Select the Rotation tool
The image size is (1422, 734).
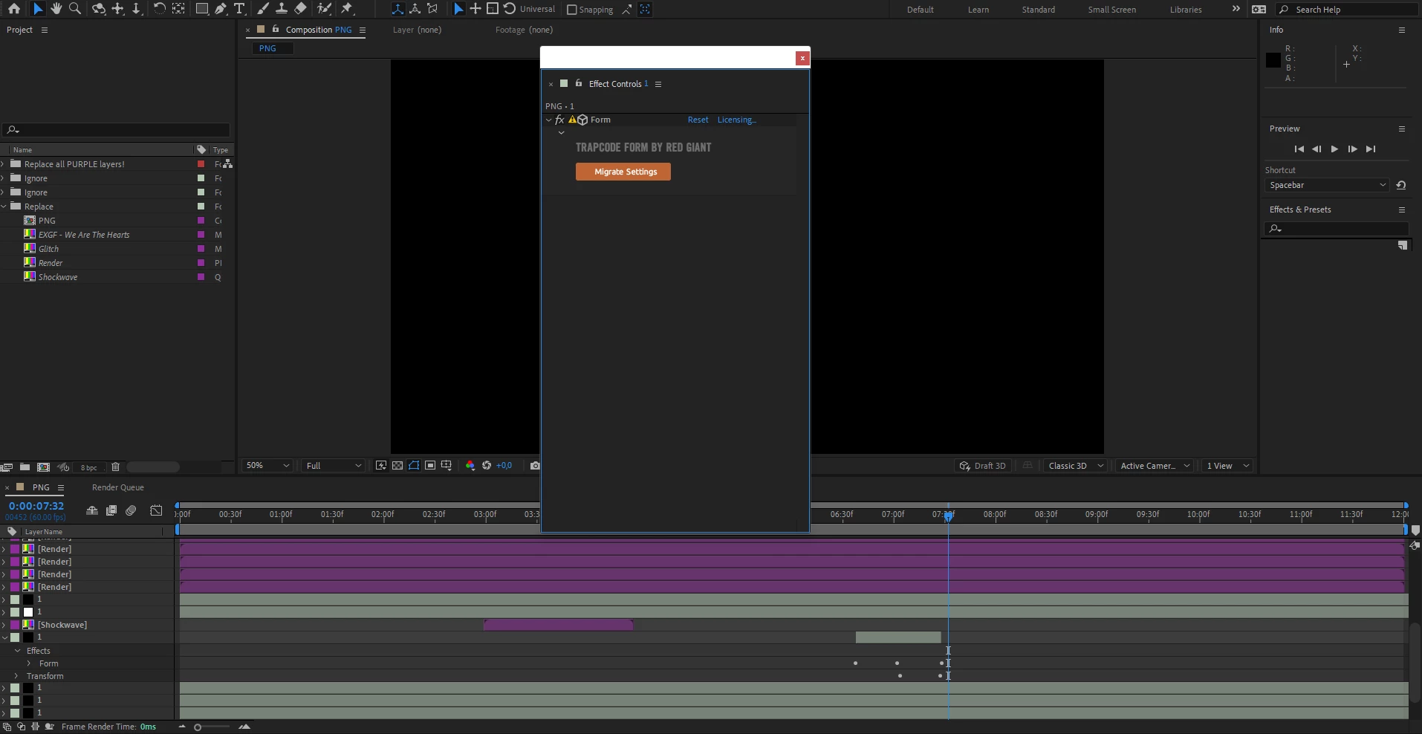point(159,9)
